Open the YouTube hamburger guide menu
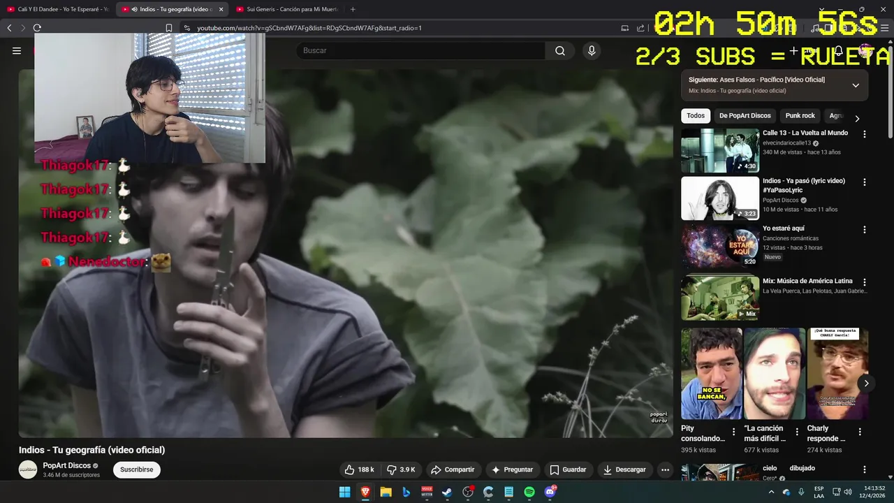This screenshot has height=503, width=894. tap(17, 50)
